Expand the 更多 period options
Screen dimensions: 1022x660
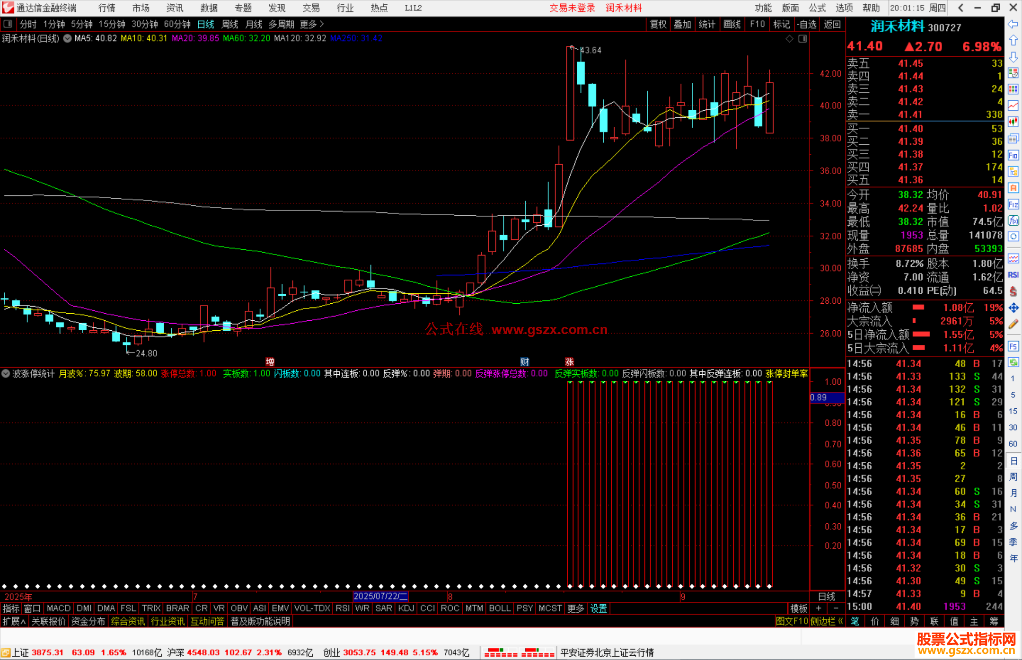(x=312, y=24)
